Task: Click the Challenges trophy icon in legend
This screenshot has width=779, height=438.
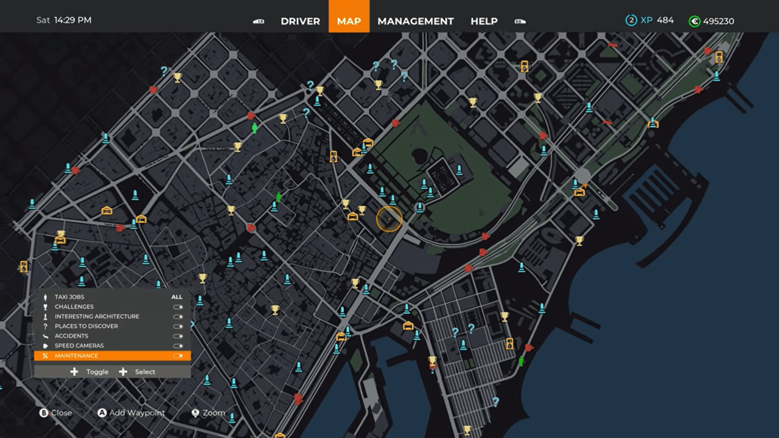Action: click(45, 307)
